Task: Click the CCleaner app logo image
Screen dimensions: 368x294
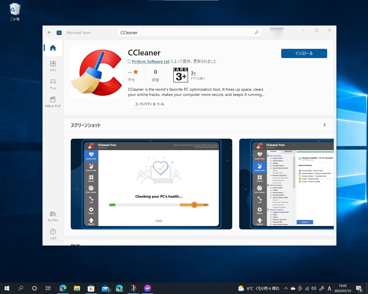Action: point(96,72)
